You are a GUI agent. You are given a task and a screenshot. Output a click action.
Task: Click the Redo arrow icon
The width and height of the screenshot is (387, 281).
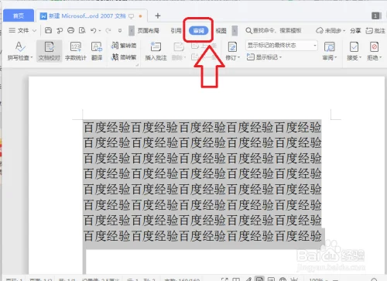(108, 30)
